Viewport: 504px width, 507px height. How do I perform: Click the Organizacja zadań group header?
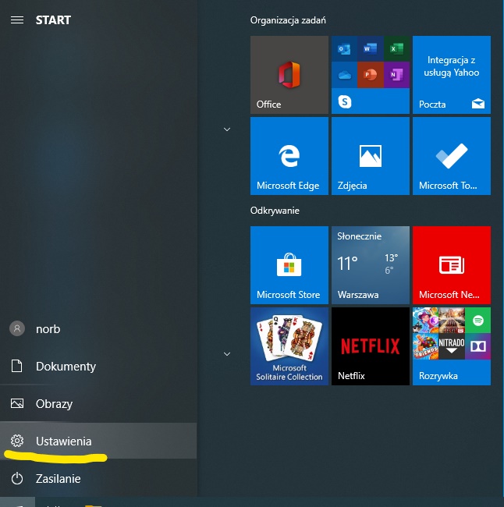coord(288,20)
